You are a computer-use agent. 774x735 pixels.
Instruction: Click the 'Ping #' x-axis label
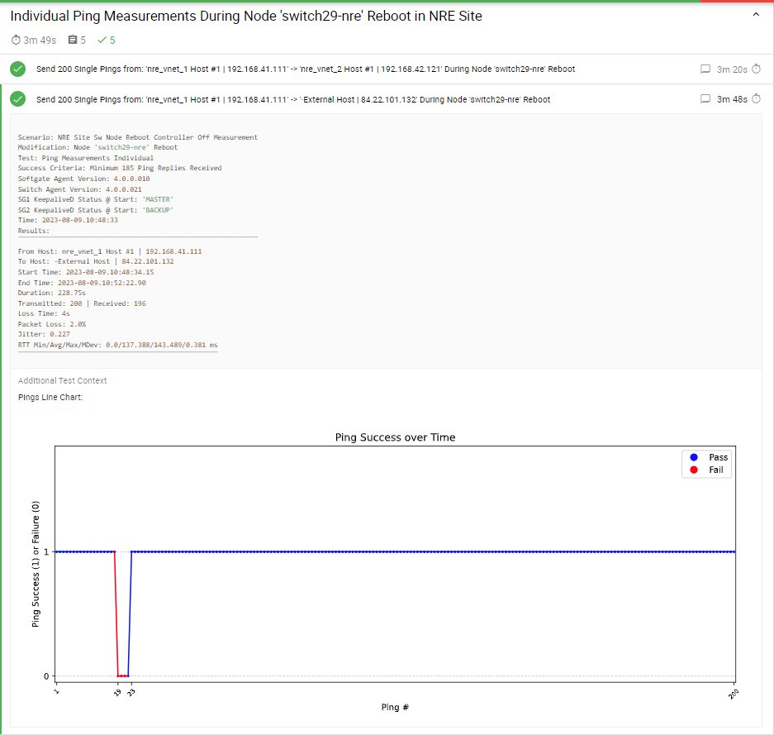click(395, 708)
